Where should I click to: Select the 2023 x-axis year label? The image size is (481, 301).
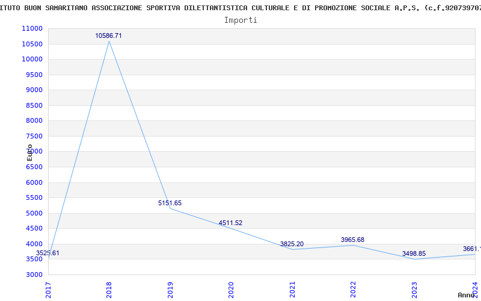[414, 290]
